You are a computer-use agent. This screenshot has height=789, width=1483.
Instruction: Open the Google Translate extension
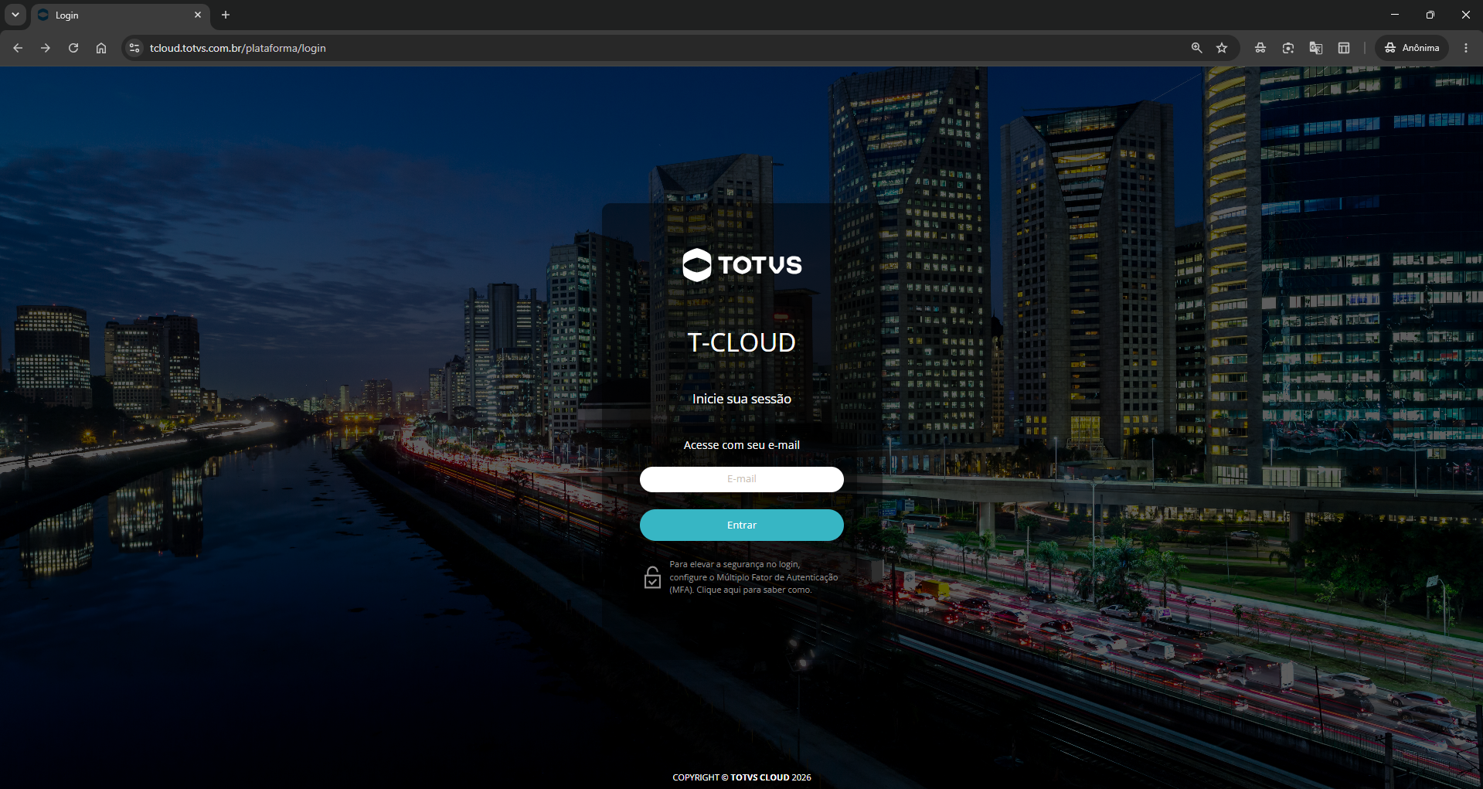(1316, 48)
